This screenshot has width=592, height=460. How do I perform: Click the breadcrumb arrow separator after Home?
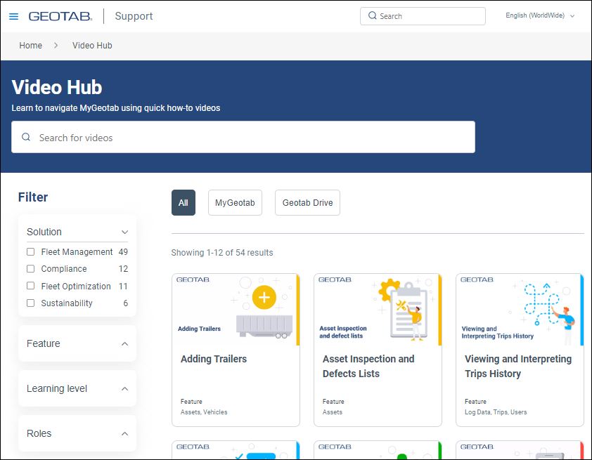click(56, 45)
